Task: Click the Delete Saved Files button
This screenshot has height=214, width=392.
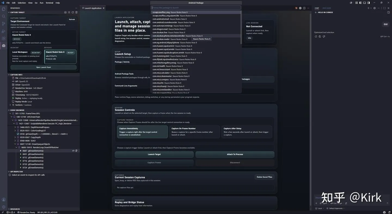Action: [x=264, y=177]
